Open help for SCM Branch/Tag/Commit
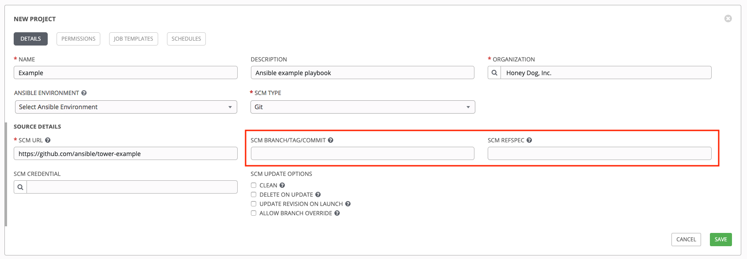This screenshot has height=259, width=747. click(330, 140)
